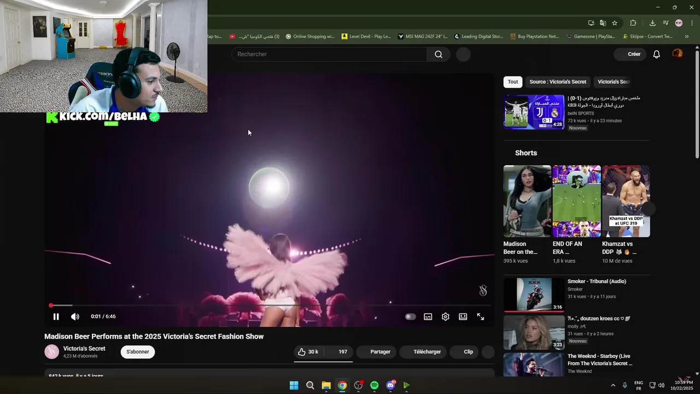Enter fullscreen mode in the player

tap(480, 316)
